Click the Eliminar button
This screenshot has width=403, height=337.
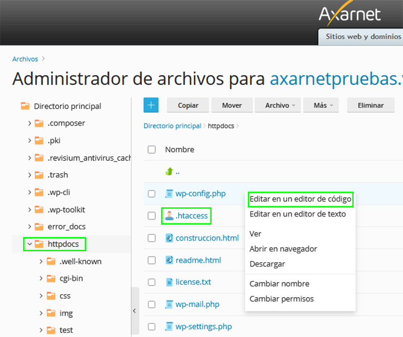371,105
